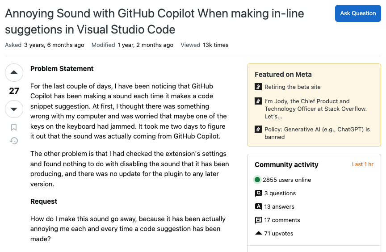
Task: Open the Generative AI policy post
Action: 317,133
